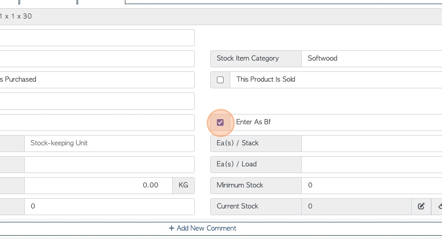Click the plus icon for Add New Comment
The image size is (442, 247).
pyautogui.click(x=171, y=228)
